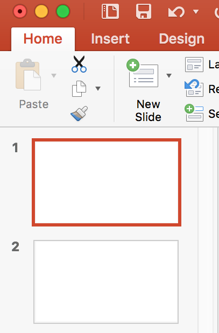Click the Copy icon

click(x=79, y=89)
